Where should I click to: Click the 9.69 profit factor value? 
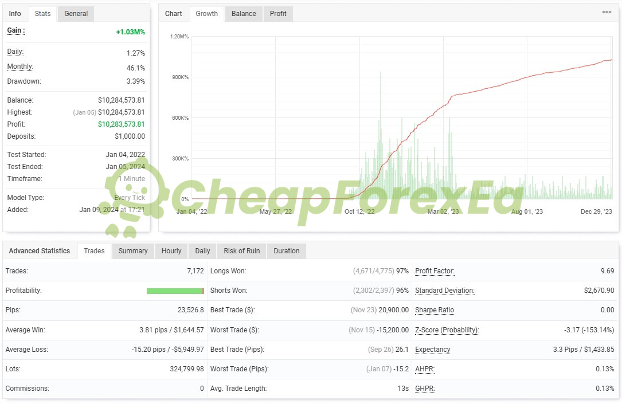[x=607, y=271]
